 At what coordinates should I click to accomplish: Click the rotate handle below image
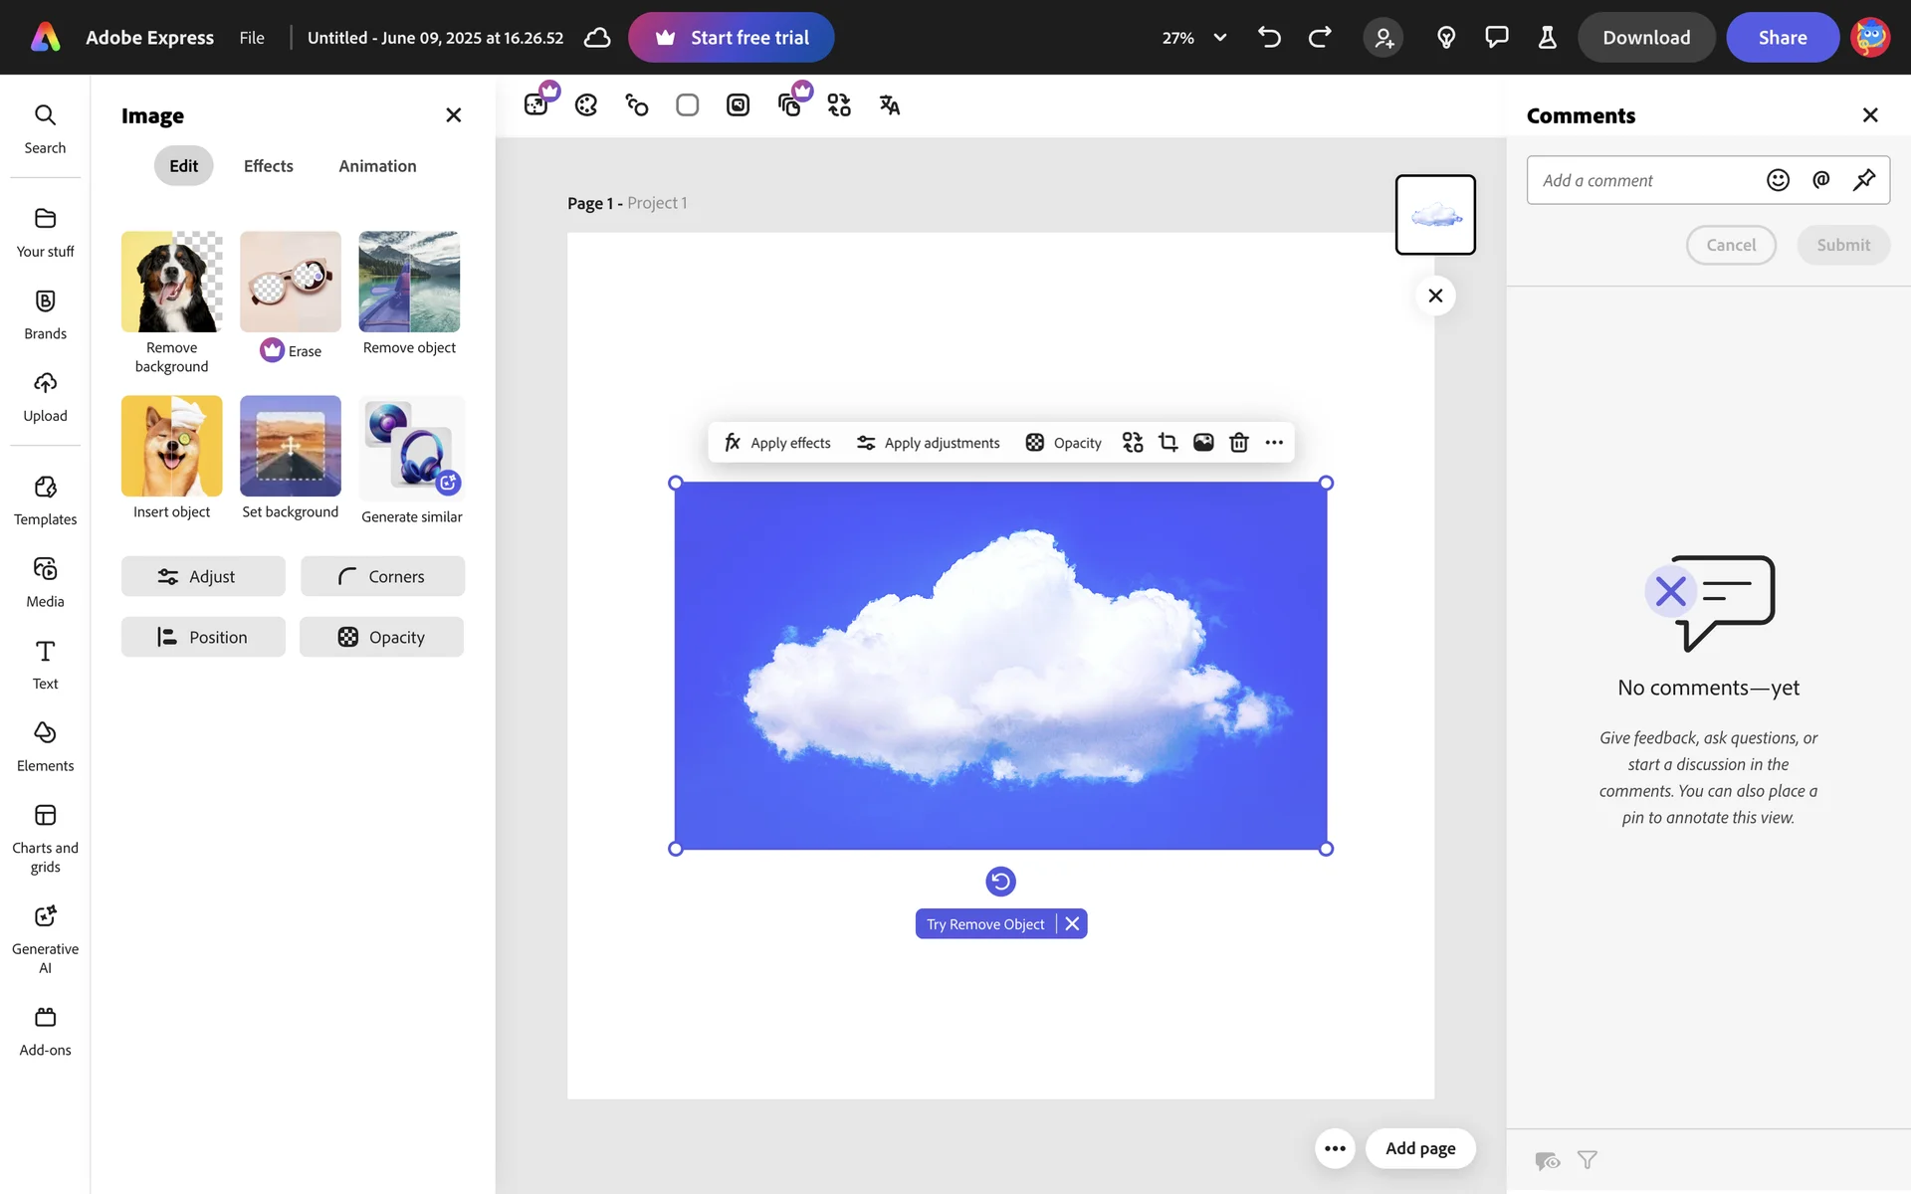coord(1000,882)
